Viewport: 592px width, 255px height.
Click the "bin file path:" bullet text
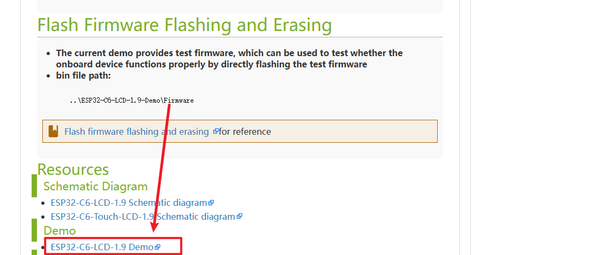pos(83,75)
